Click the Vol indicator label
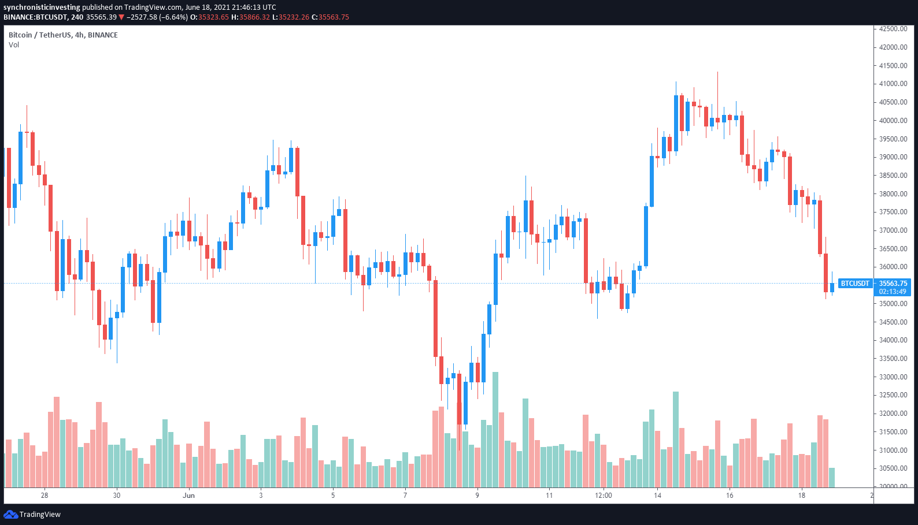 point(14,45)
